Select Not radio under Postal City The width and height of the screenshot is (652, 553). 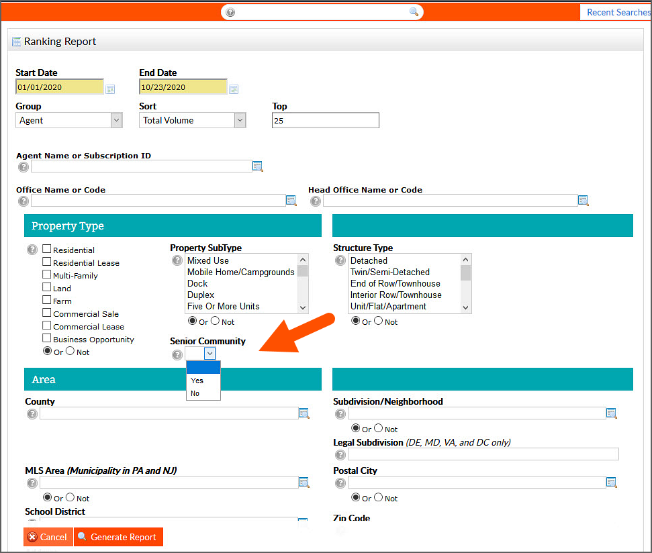(x=379, y=497)
